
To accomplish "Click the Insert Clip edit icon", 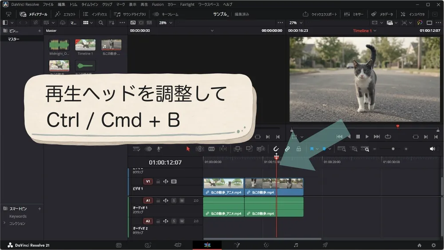I will point(237,149).
